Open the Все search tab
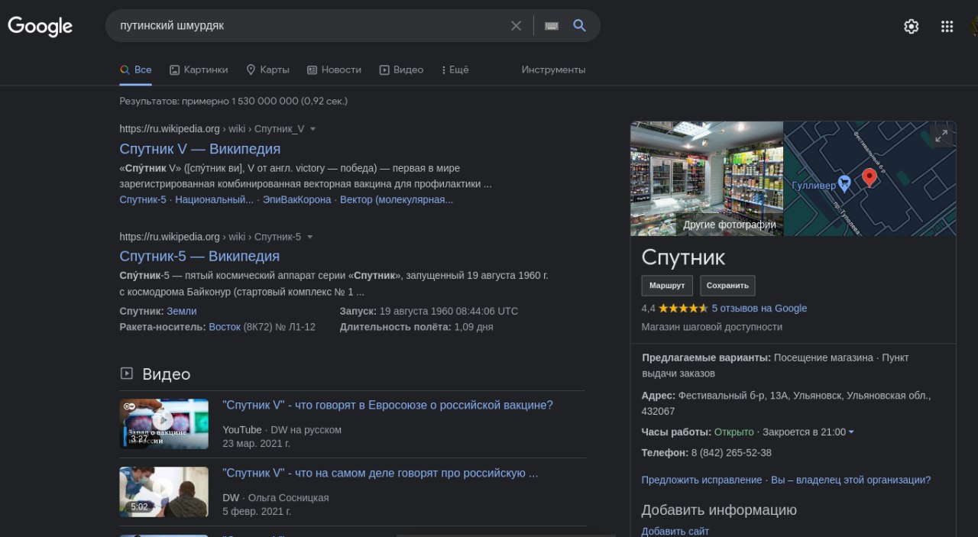This screenshot has width=978, height=537. pyautogui.click(x=135, y=70)
